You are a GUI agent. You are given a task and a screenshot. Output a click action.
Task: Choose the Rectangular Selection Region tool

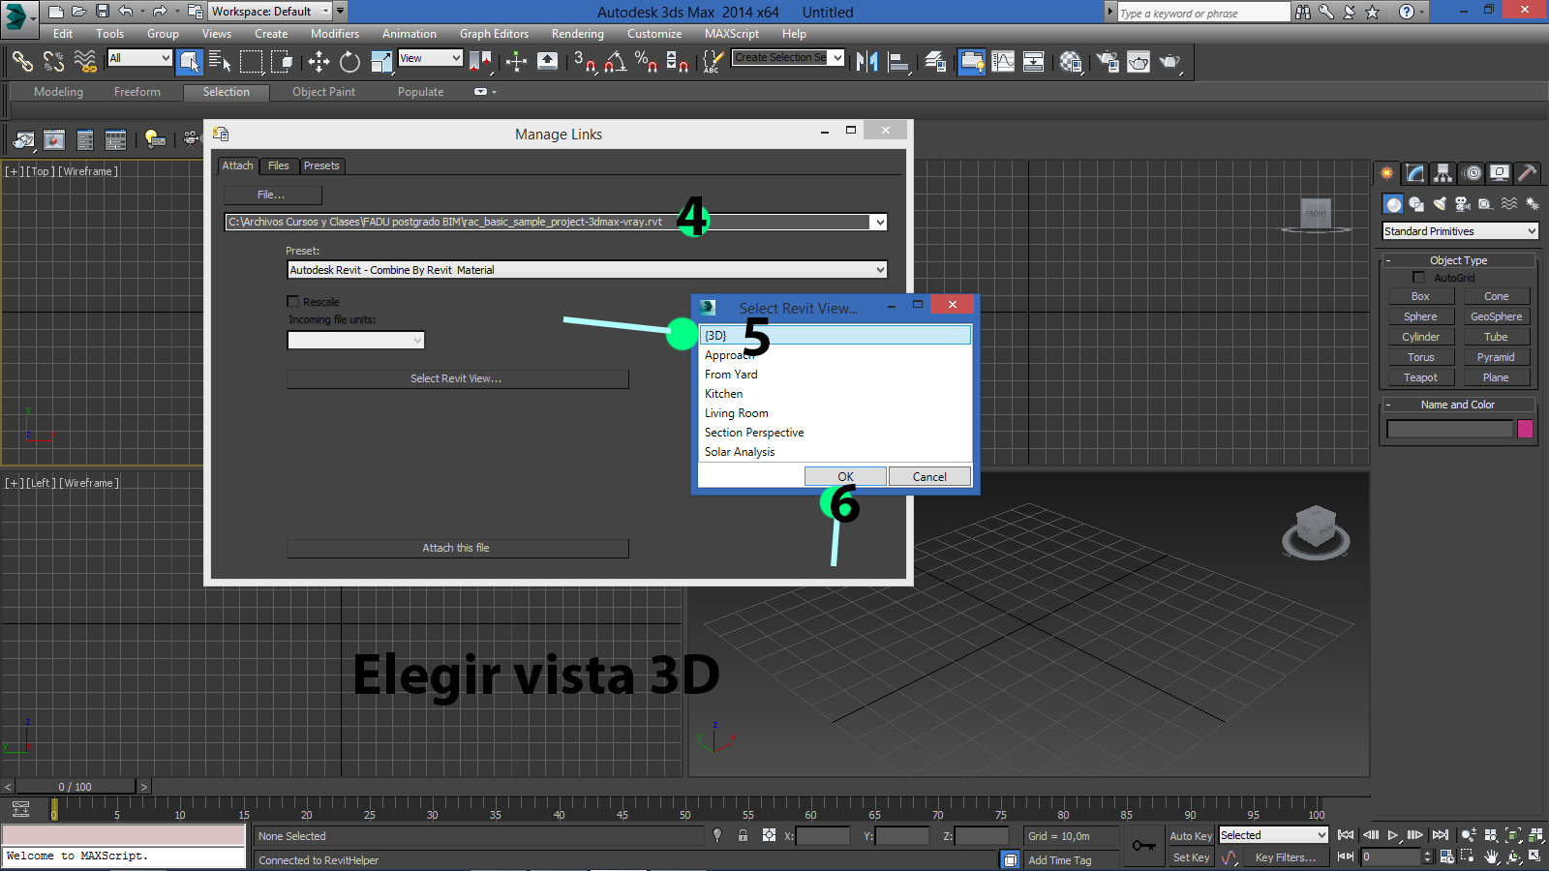click(251, 62)
